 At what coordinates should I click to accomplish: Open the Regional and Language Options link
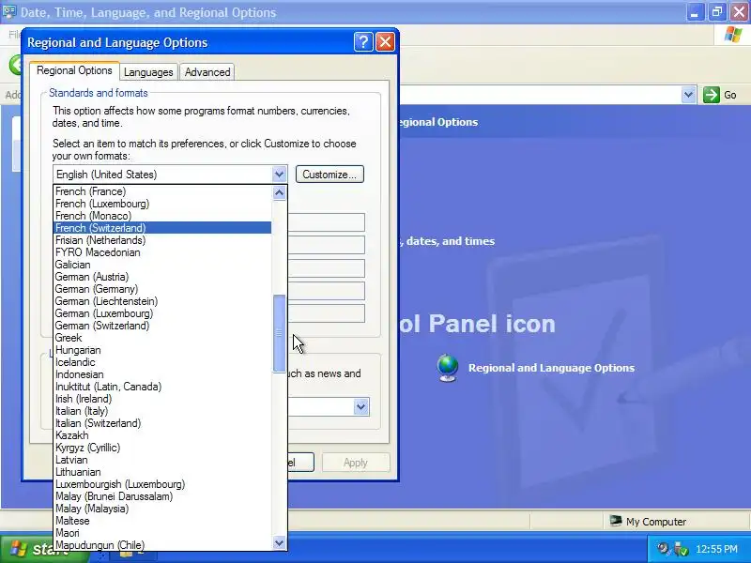[551, 368]
